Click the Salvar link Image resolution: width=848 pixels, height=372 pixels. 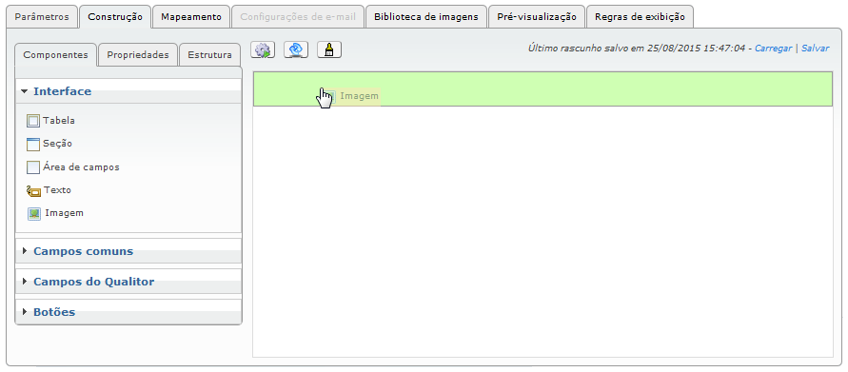pyautogui.click(x=816, y=49)
